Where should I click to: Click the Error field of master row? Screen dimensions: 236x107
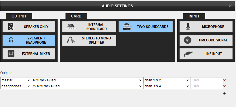pyautogui.click(x=207, y=80)
